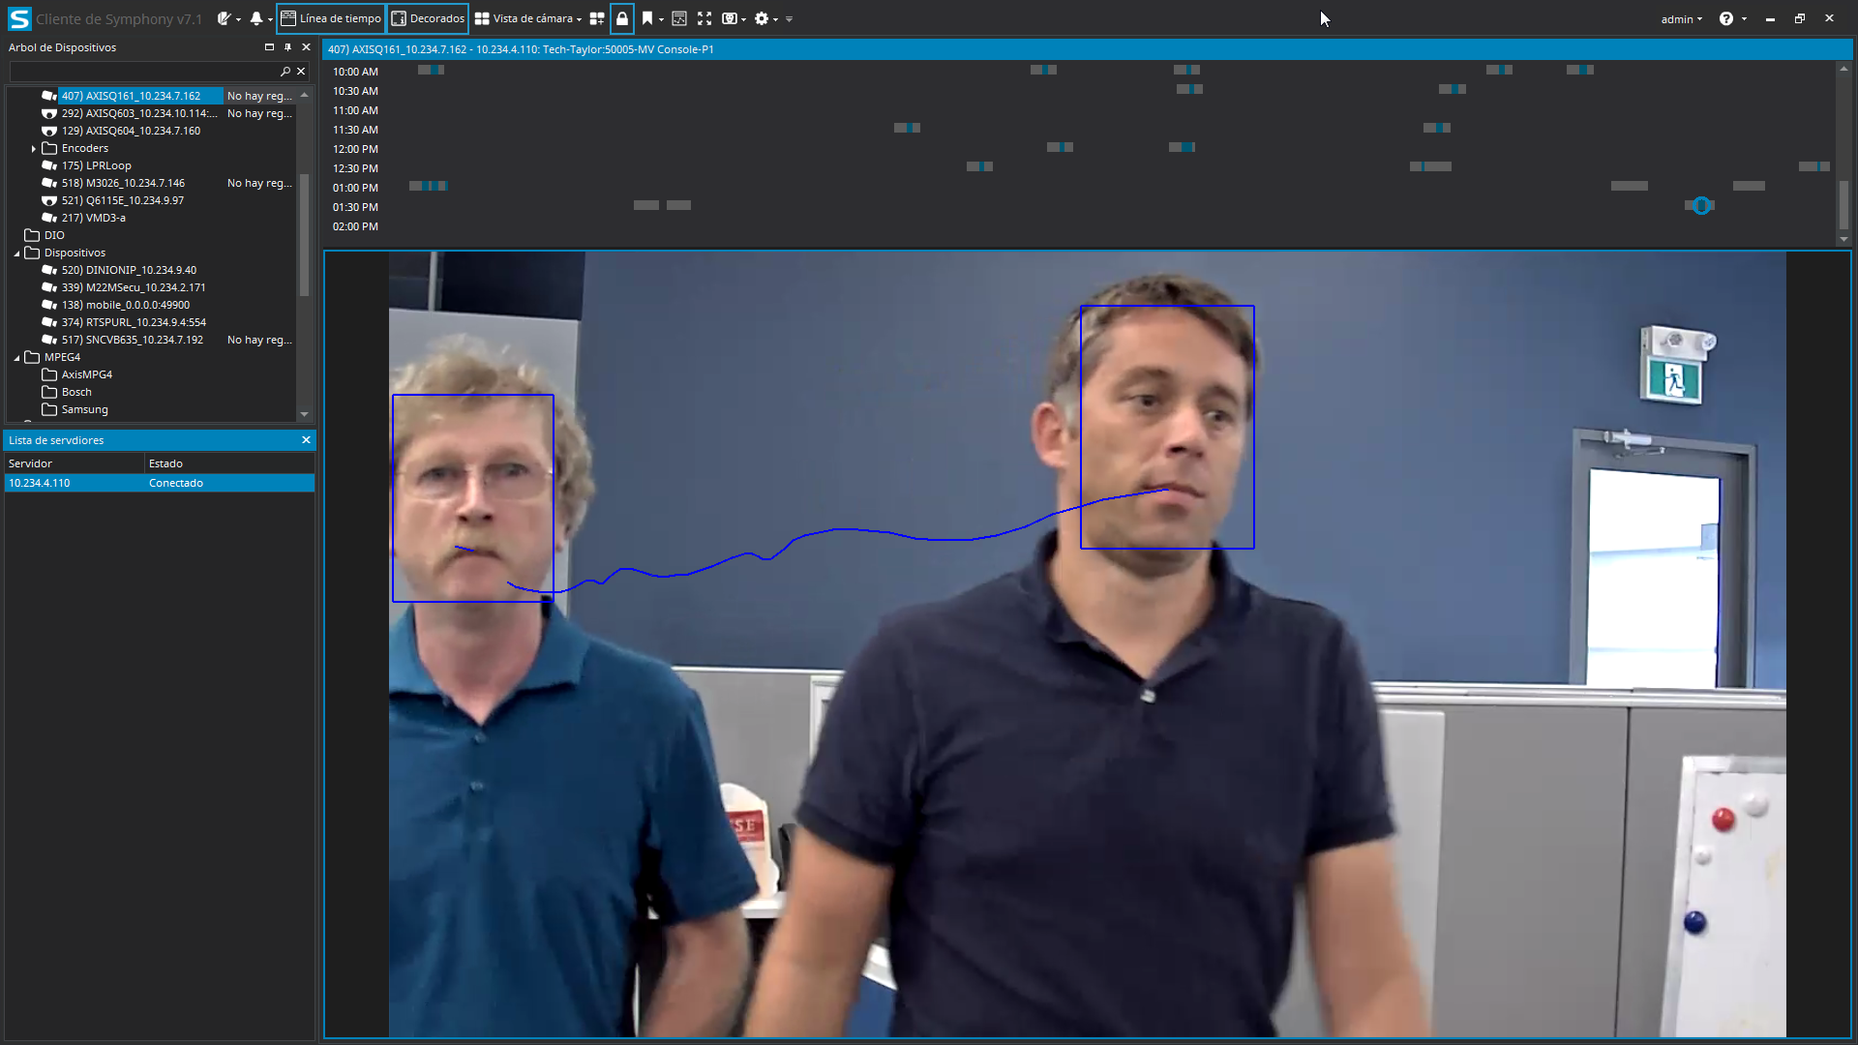Image resolution: width=1858 pixels, height=1045 pixels.
Task: Expand the Encoders folder
Action: [33, 148]
